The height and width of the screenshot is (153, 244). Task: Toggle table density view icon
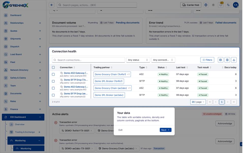point(221,60)
